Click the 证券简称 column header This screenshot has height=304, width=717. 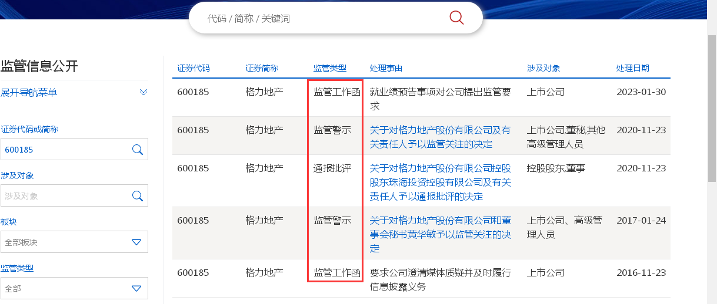pos(262,68)
